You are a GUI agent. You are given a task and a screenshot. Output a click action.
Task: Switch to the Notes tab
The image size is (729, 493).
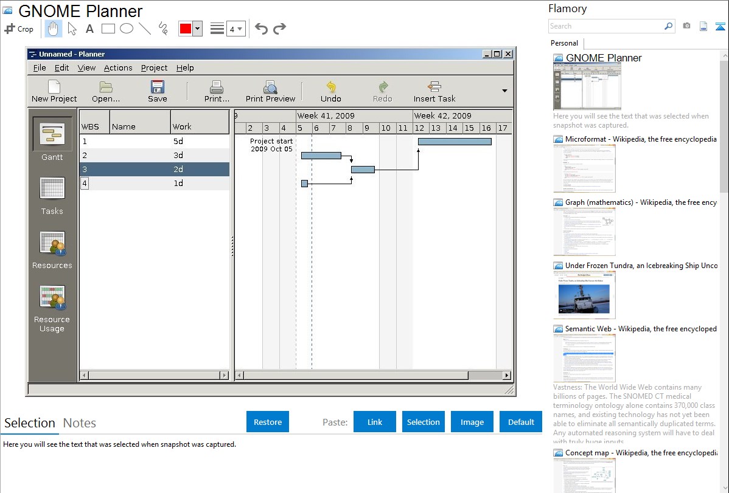pyautogui.click(x=80, y=423)
